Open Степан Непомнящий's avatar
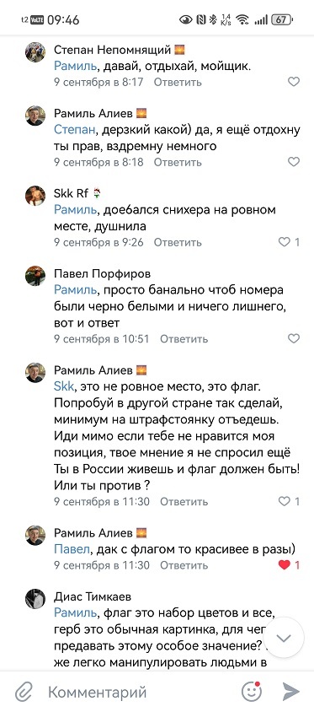 tap(35, 52)
